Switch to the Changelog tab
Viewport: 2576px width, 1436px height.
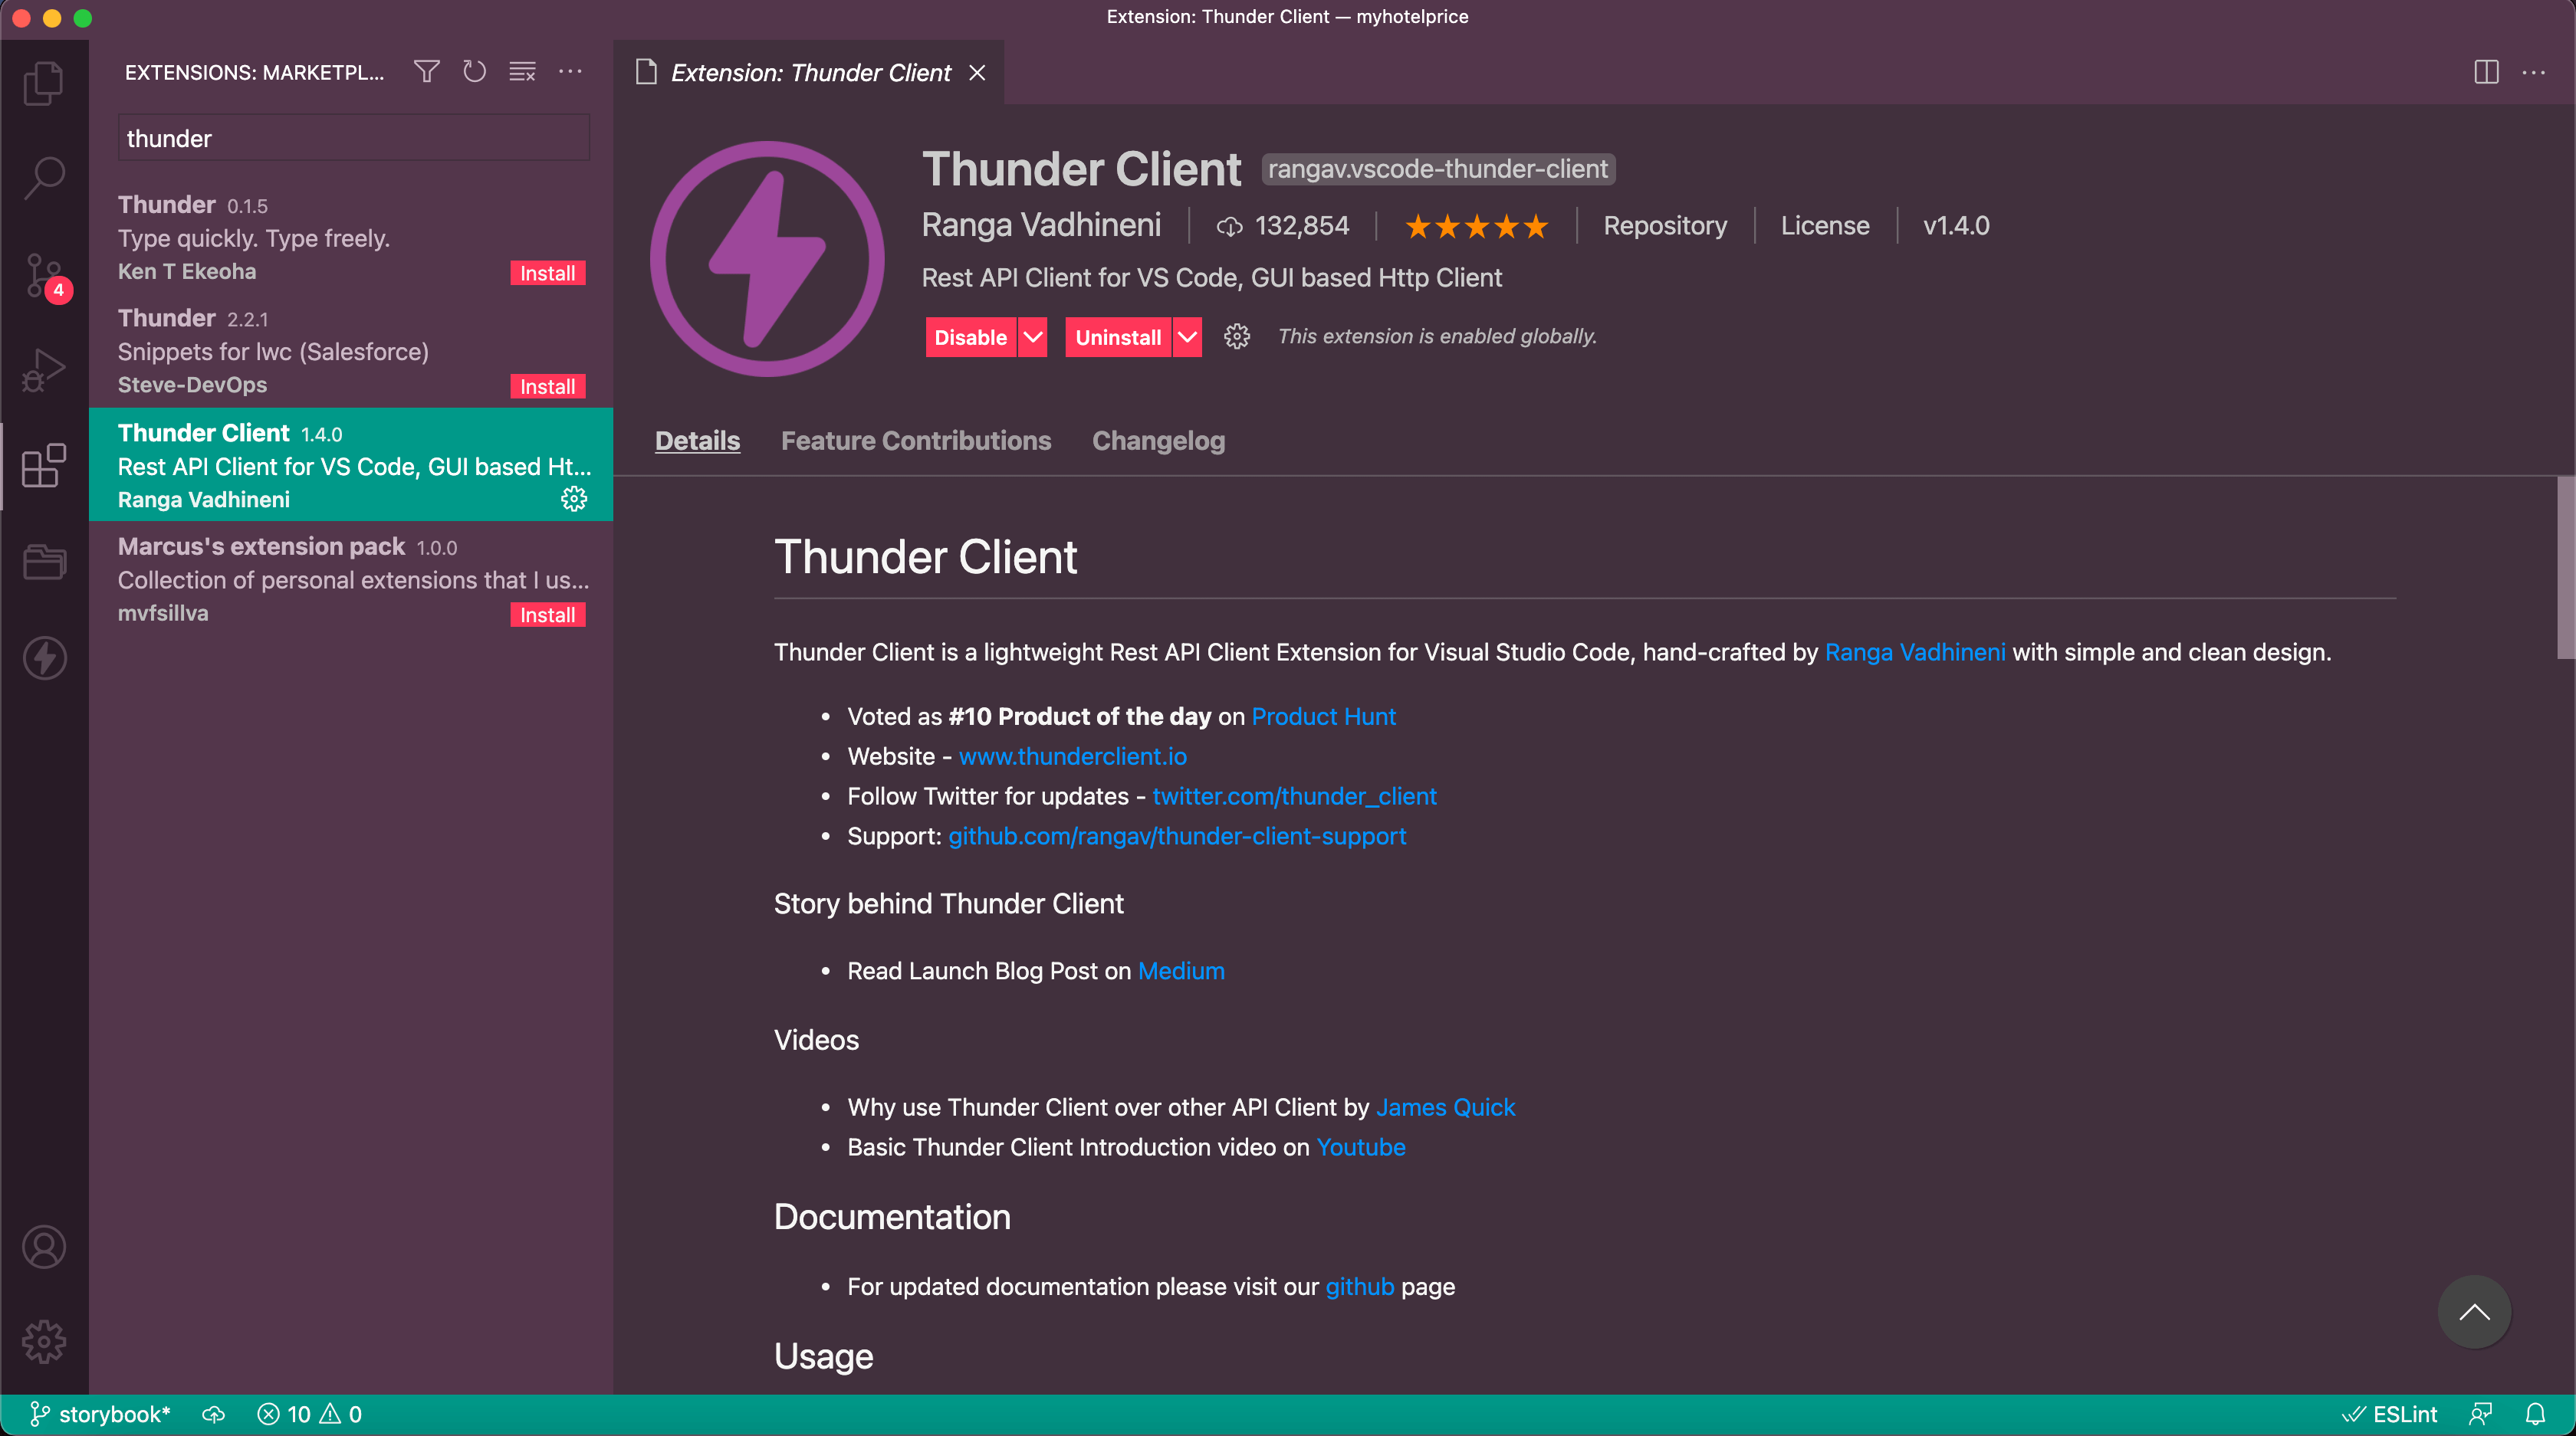pyautogui.click(x=1158, y=441)
